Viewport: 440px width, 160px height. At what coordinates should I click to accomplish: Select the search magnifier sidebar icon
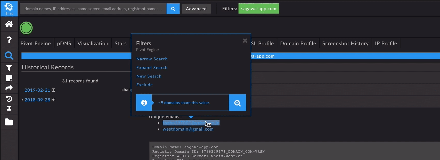9,55
